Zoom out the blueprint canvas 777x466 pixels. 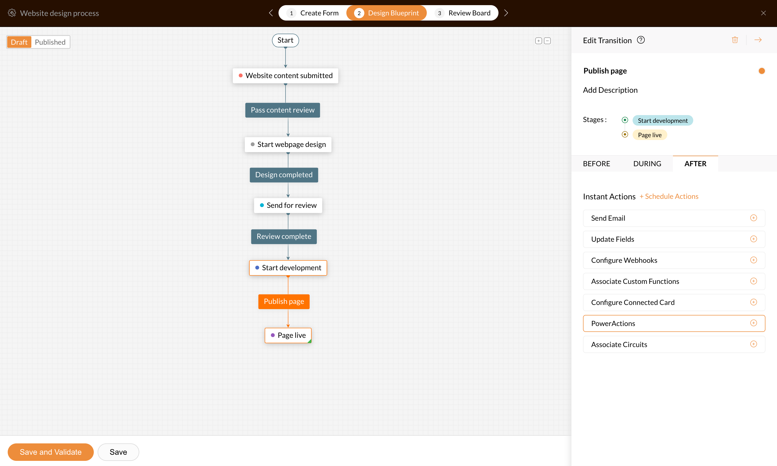click(x=547, y=41)
